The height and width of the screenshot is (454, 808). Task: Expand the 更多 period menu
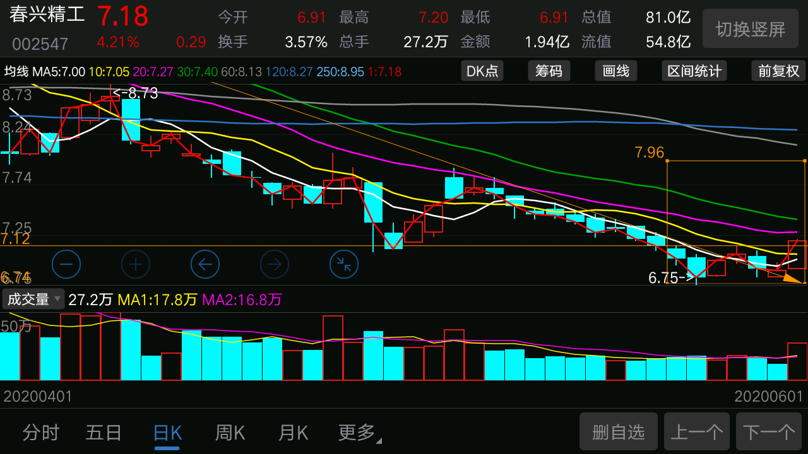[x=359, y=433]
